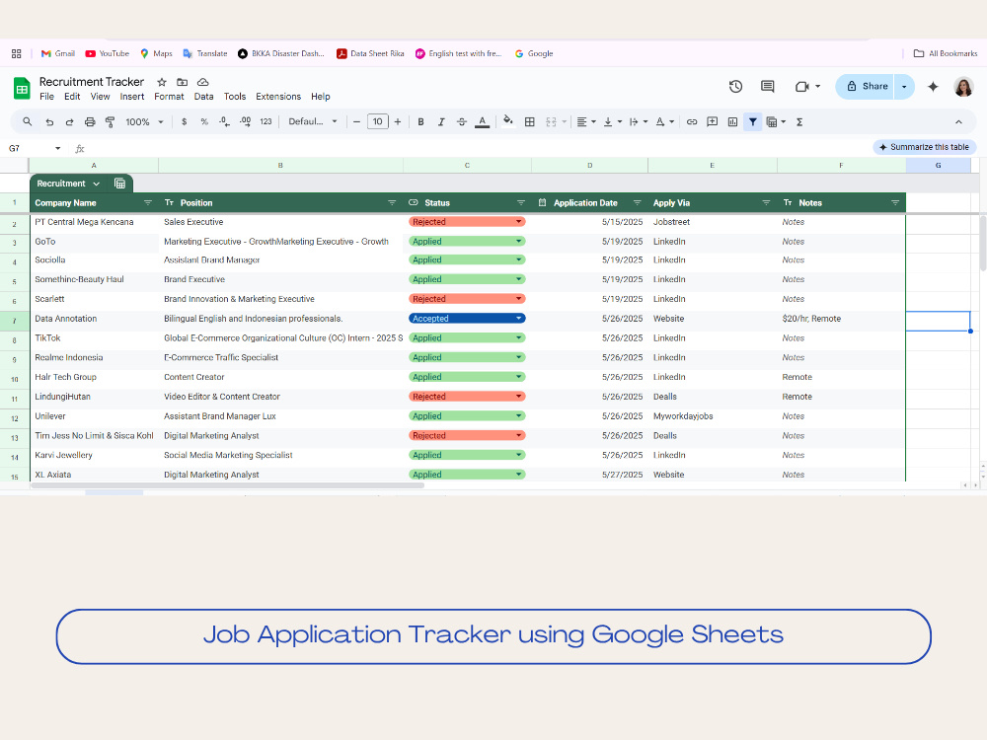The image size is (987, 740).
Task: Open text rotation dropdown
Action: point(664,122)
